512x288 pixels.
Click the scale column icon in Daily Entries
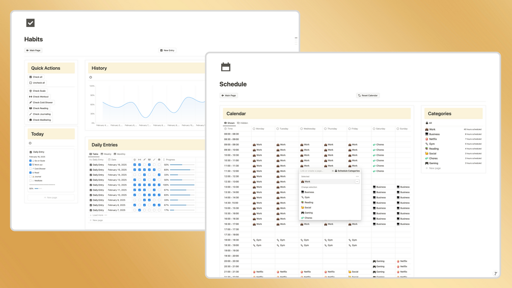pyautogui.click(x=134, y=160)
